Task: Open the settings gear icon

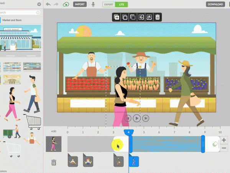Action: pos(39,4)
